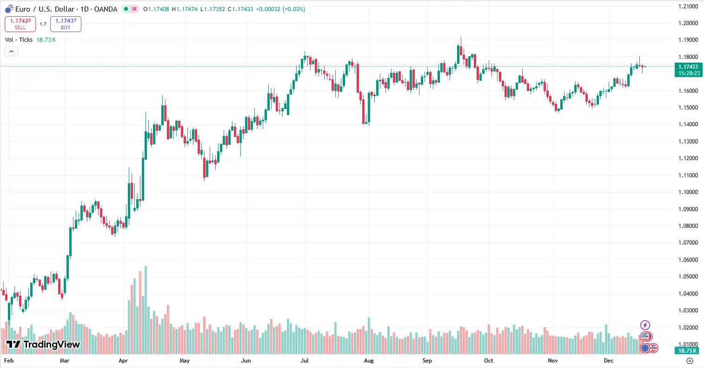Click the 1.17433 price scale label
Viewport: 704px width, 369px height.
tap(689, 67)
